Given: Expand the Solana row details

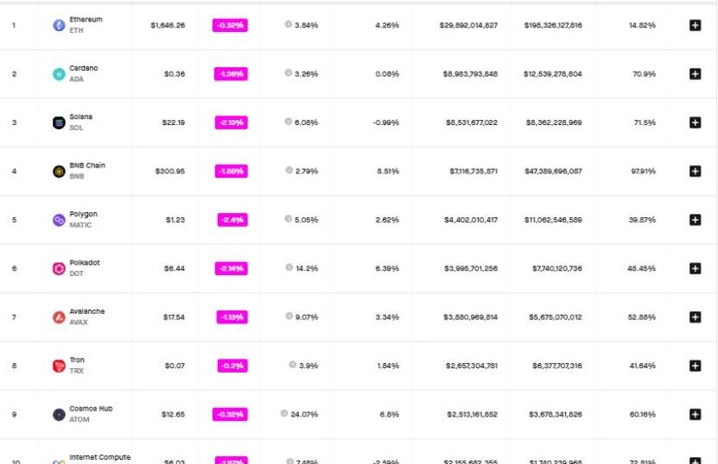Looking at the screenshot, I should (x=695, y=122).
